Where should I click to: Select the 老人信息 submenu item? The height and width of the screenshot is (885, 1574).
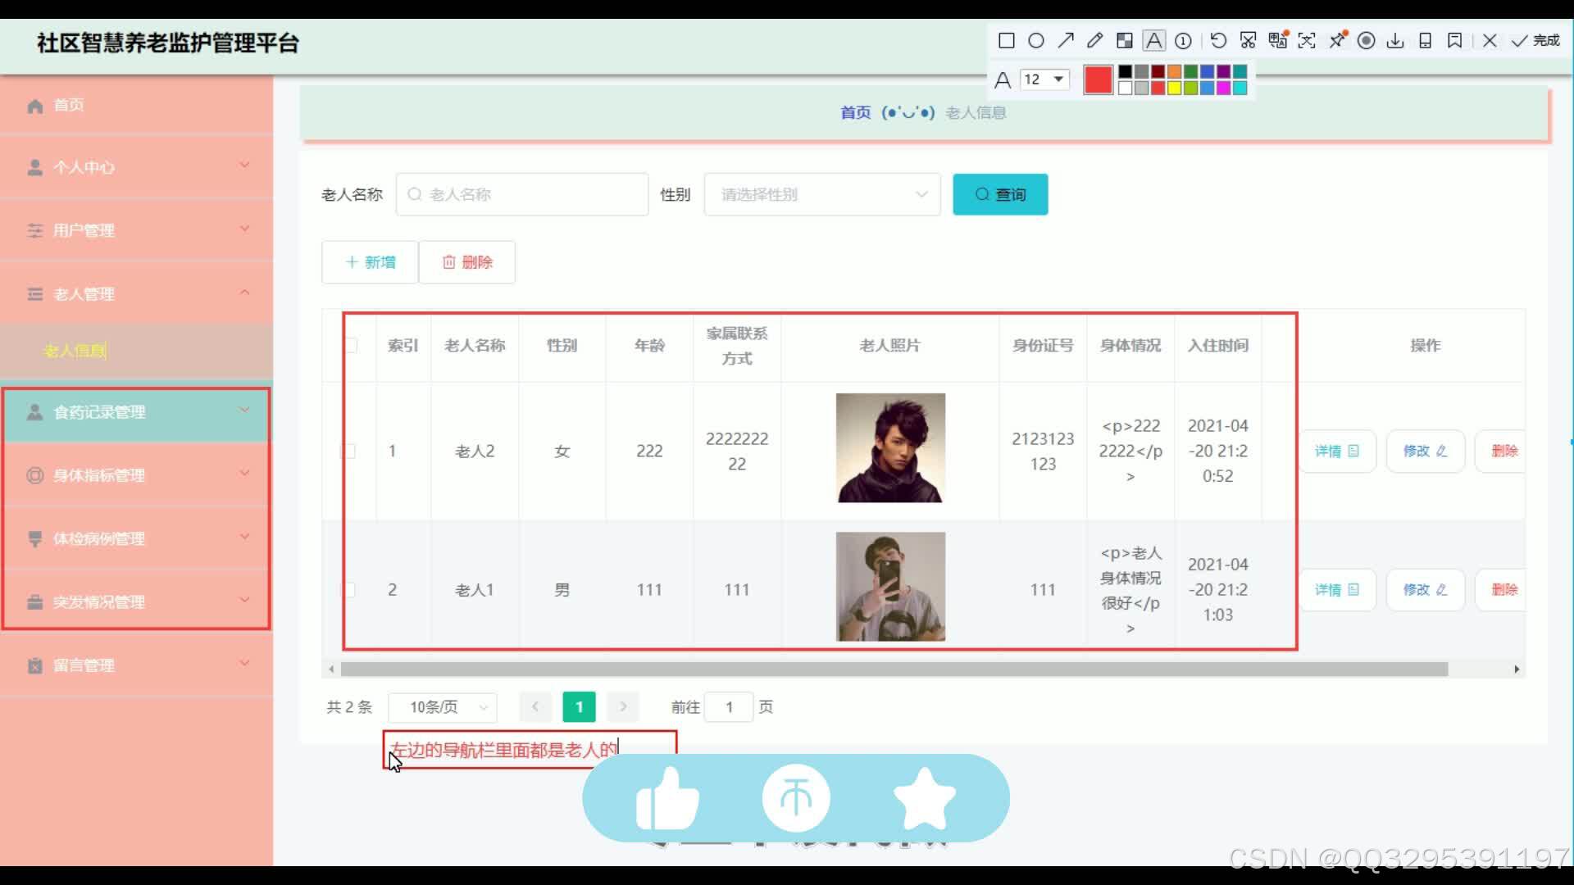(136, 351)
